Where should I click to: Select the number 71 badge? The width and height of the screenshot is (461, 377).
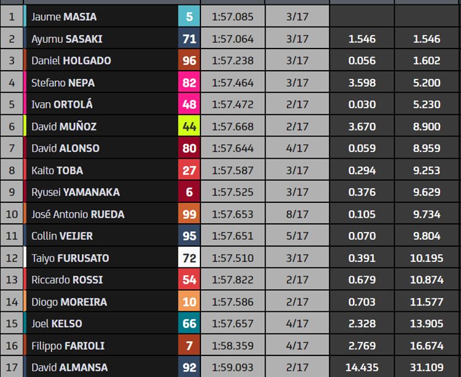click(x=189, y=39)
